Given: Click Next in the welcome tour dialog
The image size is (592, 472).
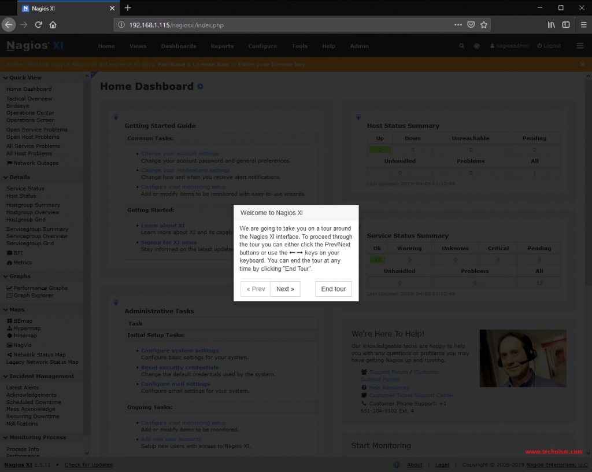Looking at the screenshot, I should [286, 289].
